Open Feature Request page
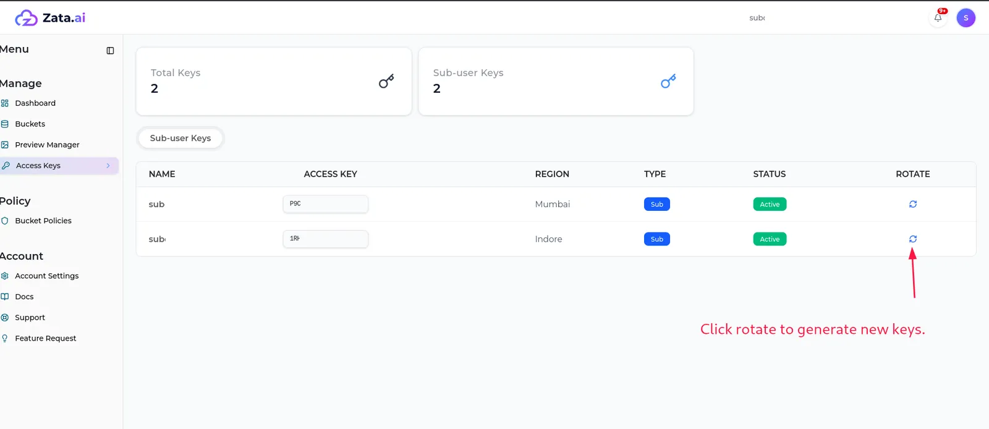Image resolution: width=989 pixels, height=429 pixels. 46,338
